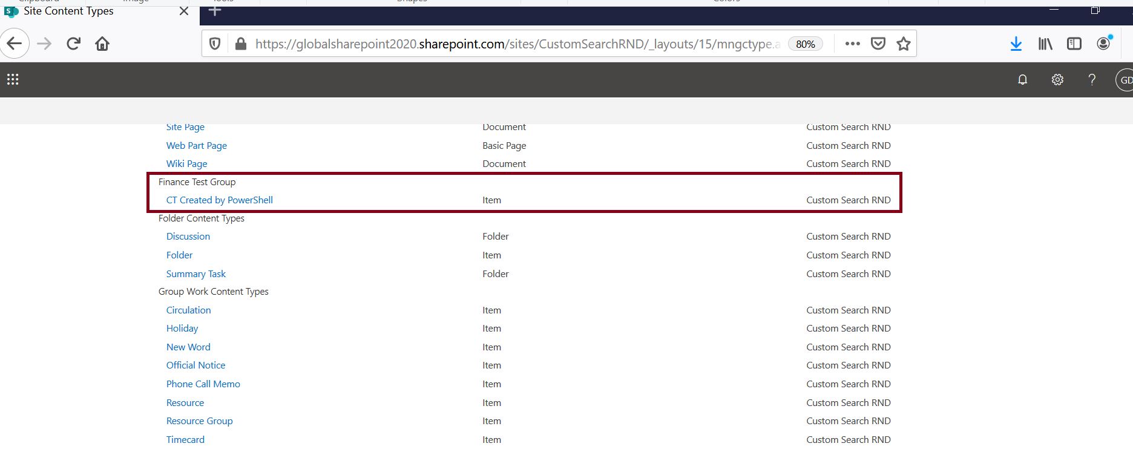Open the Firefox downloads arrow

point(1016,44)
